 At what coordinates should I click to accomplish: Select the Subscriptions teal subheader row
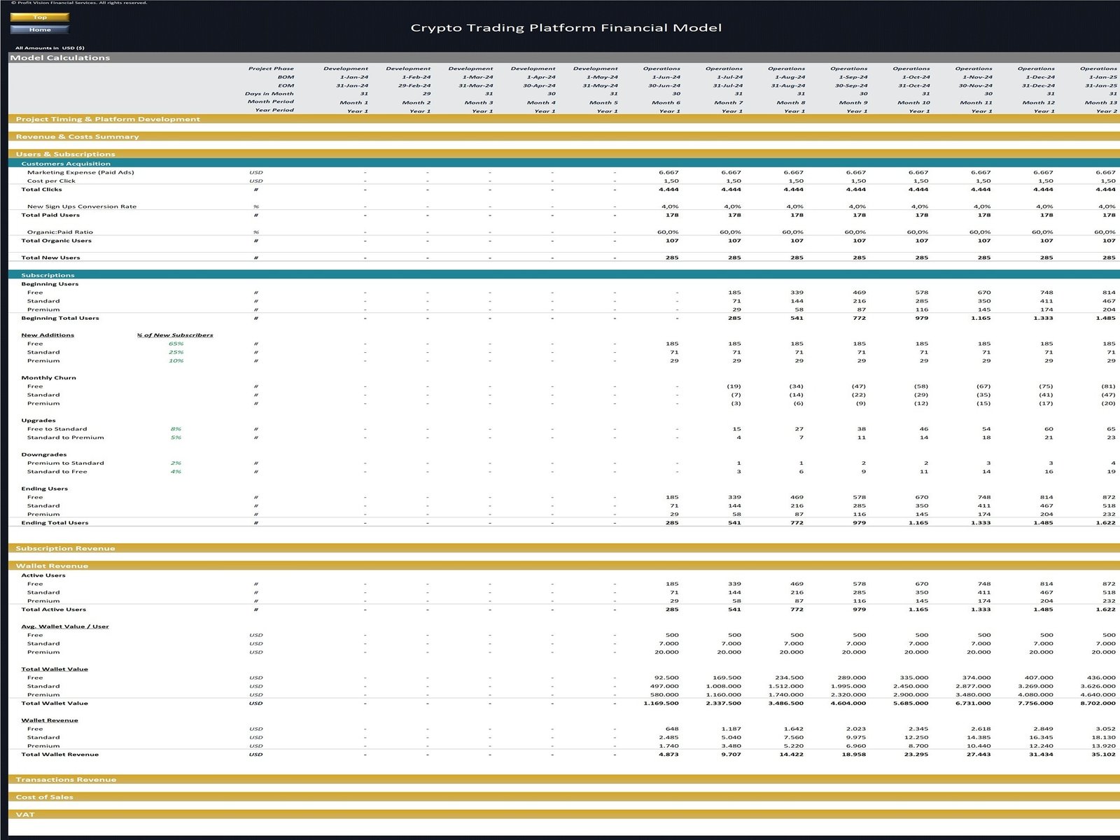pyautogui.click(x=48, y=275)
